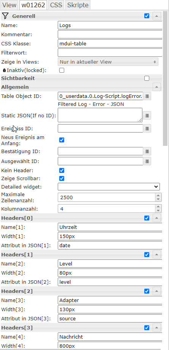Image resolution: width=169 pixels, height=350 pixels.
Task: Enable the Sichtbarkeit group checkbox
Action: [x=147, y=78]
